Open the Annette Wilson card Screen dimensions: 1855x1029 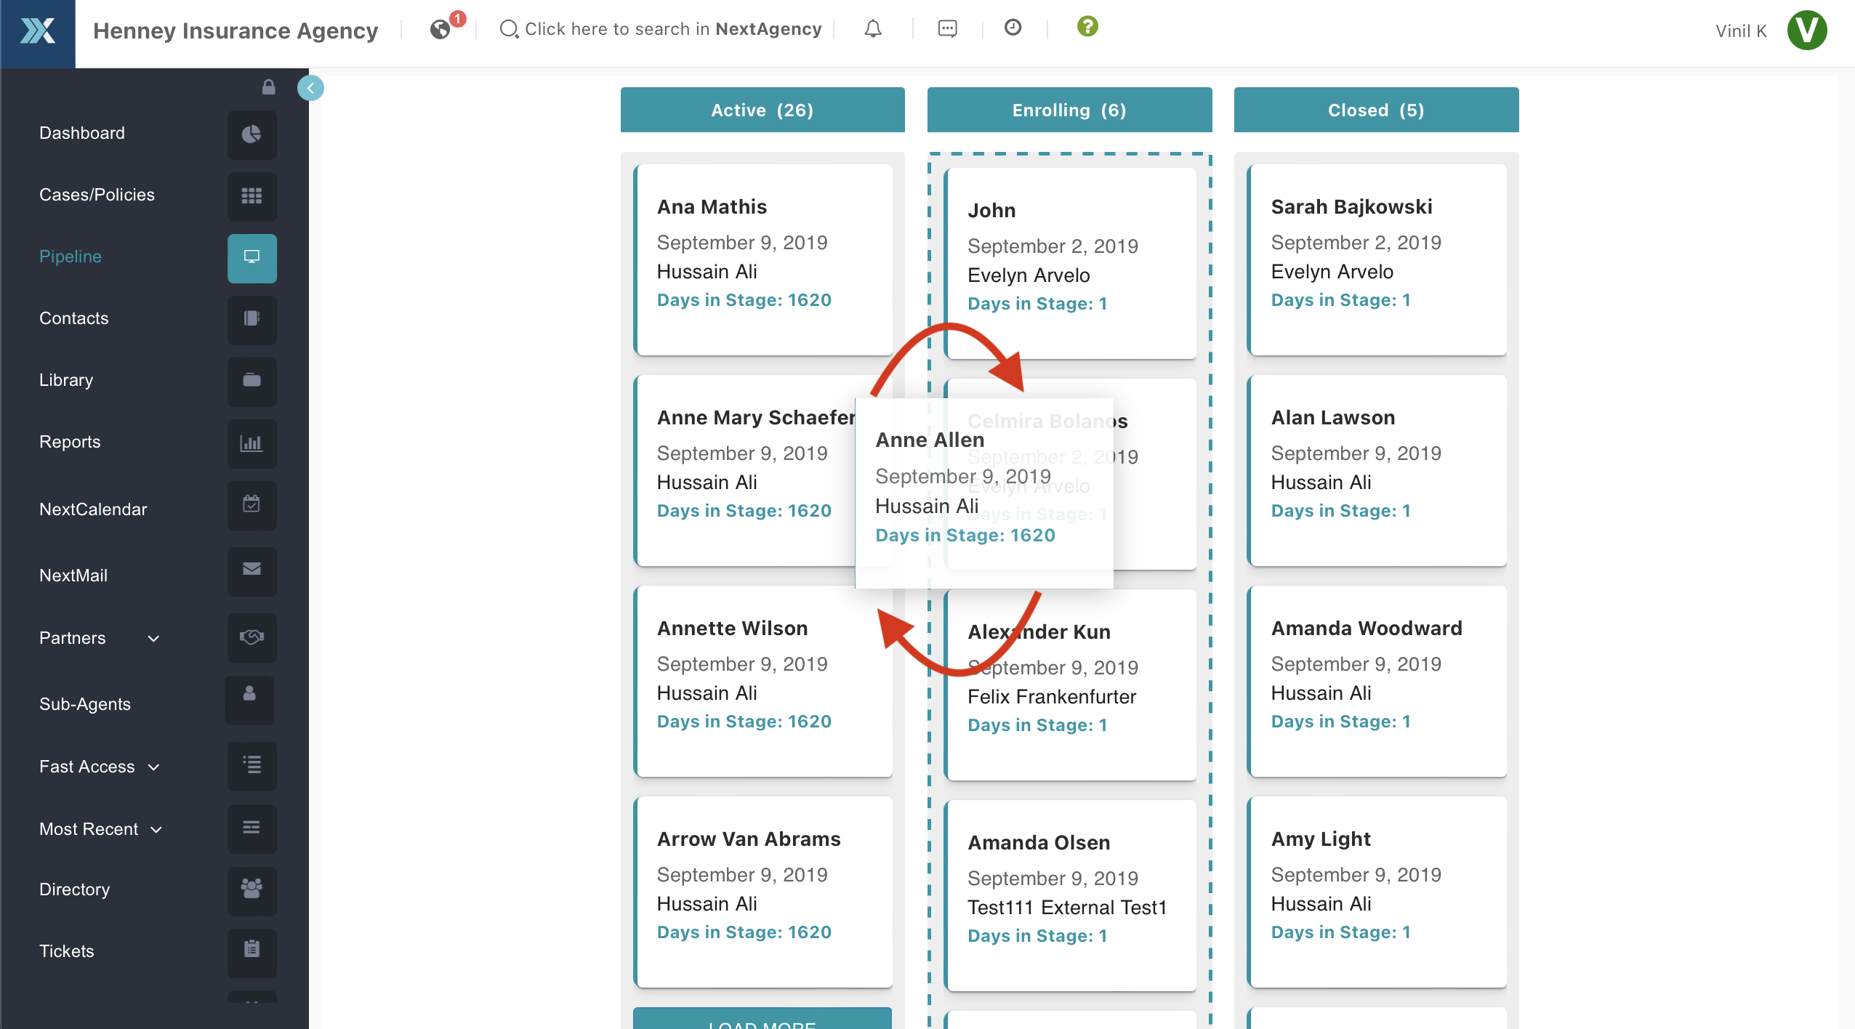(763, 681)
